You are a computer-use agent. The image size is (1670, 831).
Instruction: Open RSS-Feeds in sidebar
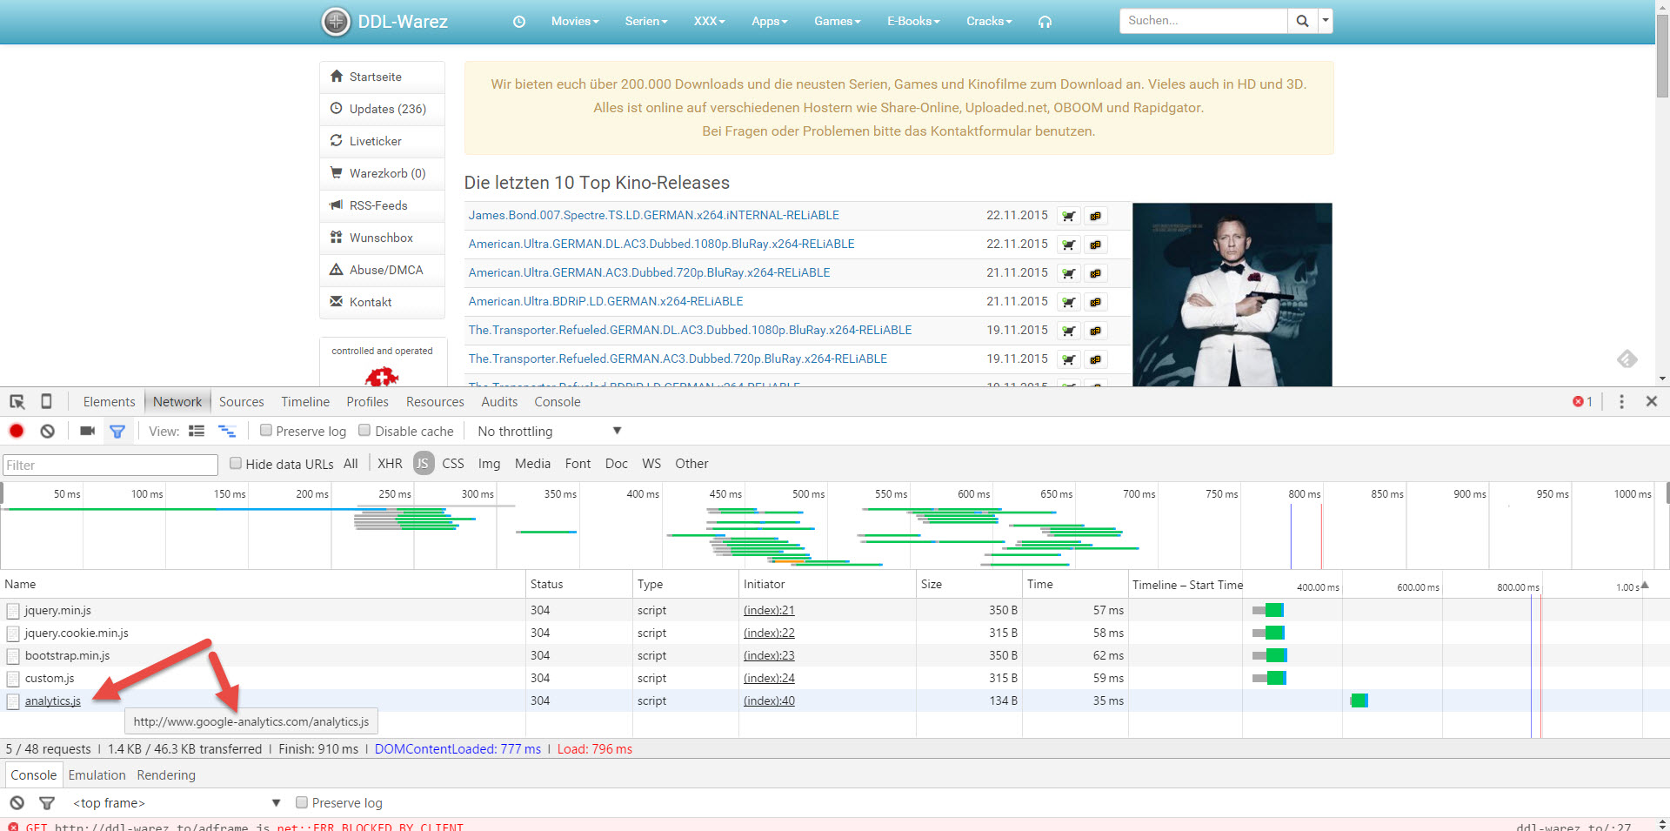pyautogui.click(x=382, y=205)
